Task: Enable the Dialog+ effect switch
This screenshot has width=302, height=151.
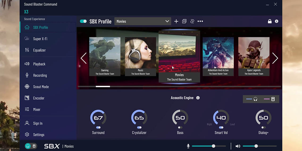Action: click(x=263, y=128)
